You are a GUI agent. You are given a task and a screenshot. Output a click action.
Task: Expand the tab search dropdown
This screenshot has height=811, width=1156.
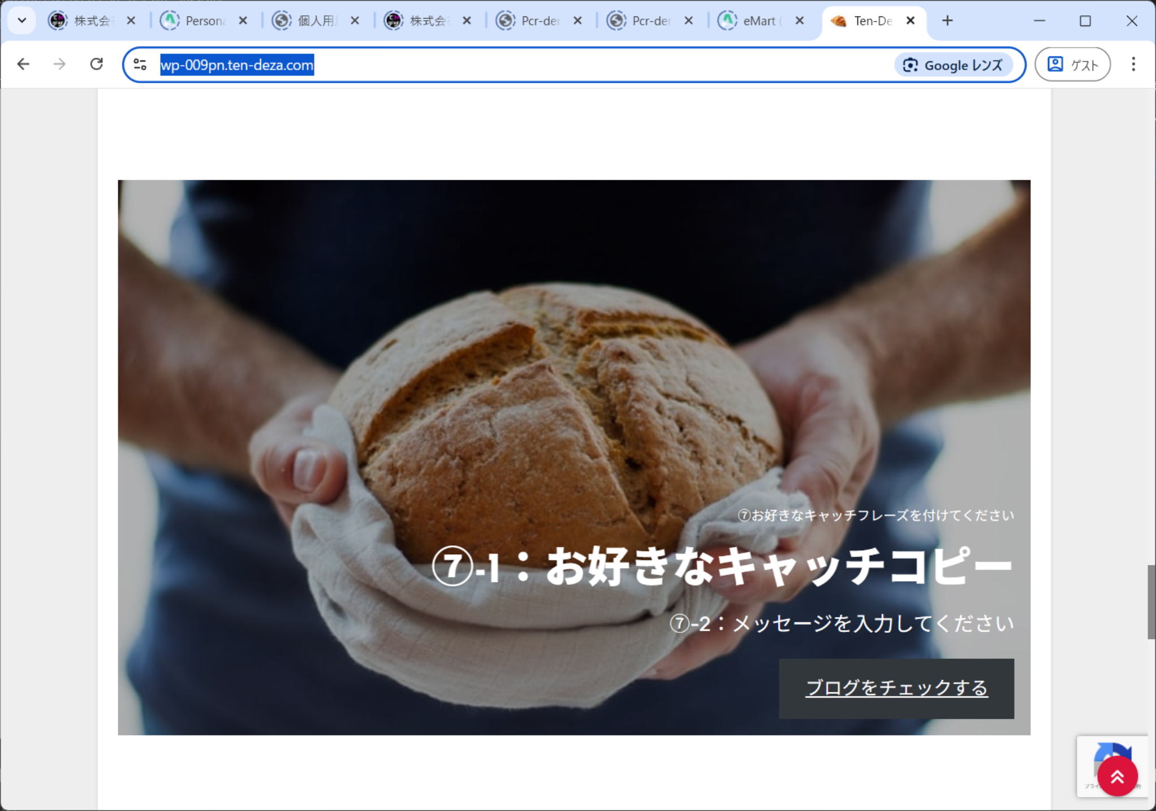tap(21, 21)
